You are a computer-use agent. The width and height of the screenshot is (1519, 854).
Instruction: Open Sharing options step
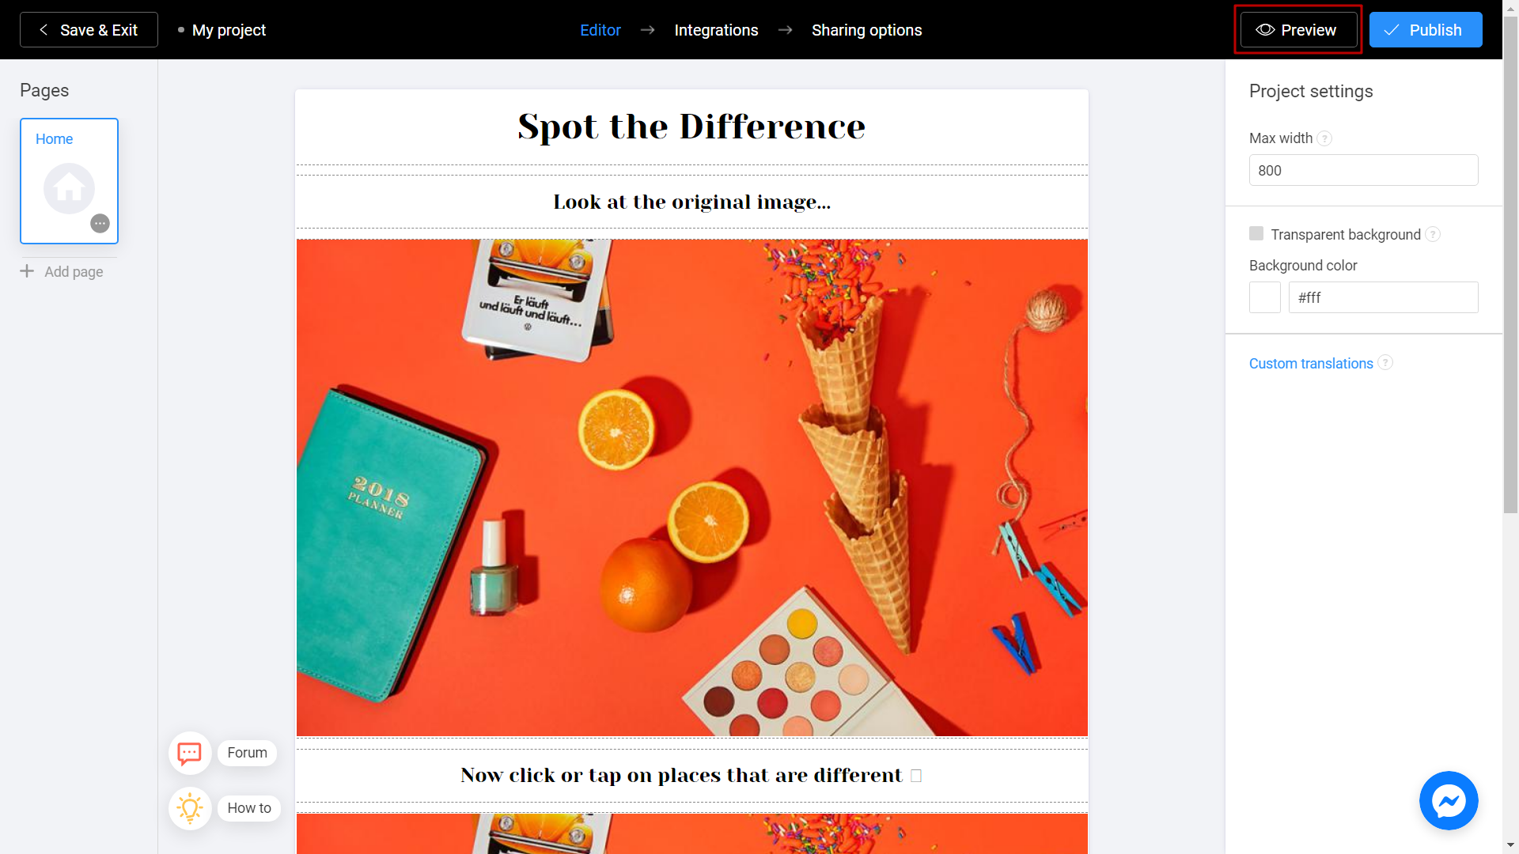[x=867, y=29]
